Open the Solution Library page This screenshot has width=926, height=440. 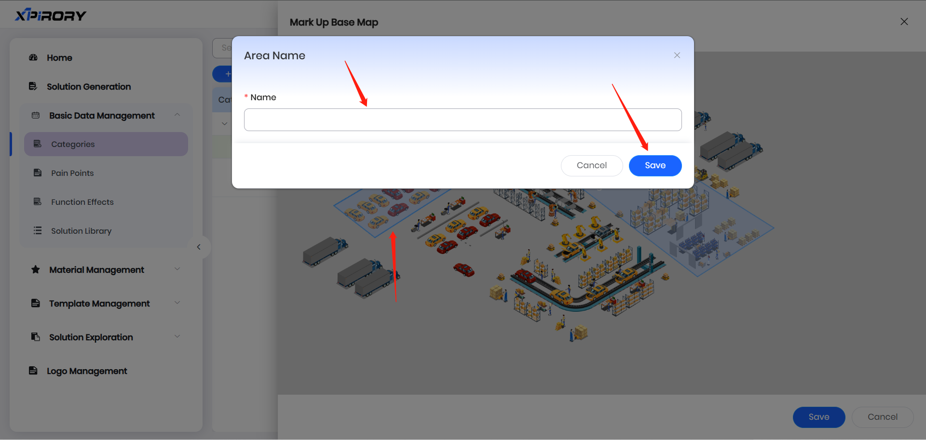coord(81,231)
